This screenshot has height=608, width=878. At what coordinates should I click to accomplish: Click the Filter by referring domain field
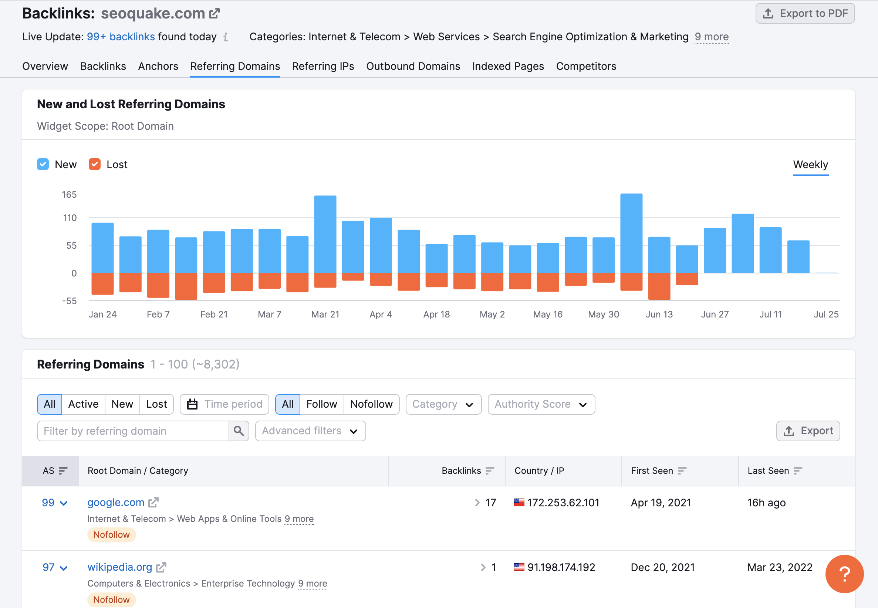click(x=133, y=431)
